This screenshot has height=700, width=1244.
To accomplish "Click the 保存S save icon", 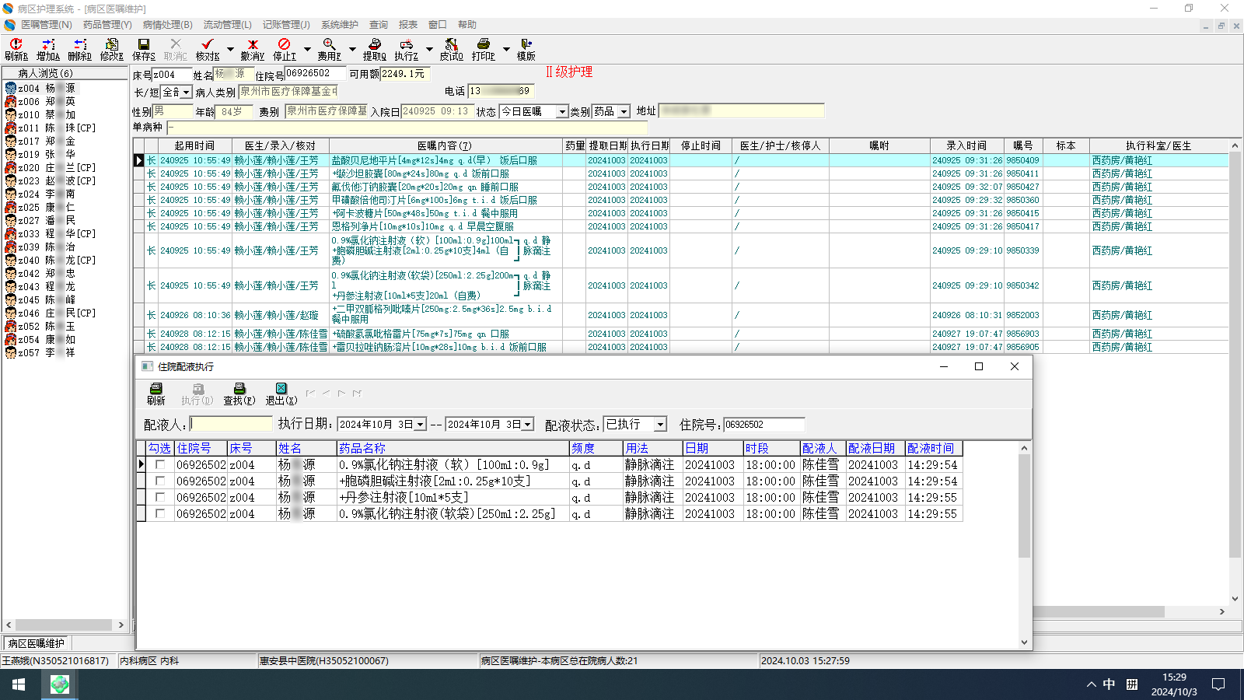I will pos(144,49).
